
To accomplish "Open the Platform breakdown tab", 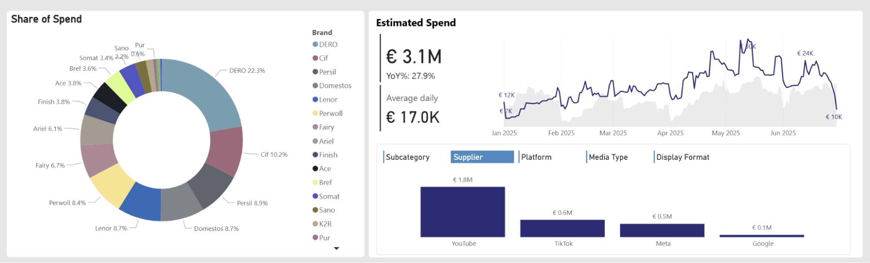I will point(536,157).
